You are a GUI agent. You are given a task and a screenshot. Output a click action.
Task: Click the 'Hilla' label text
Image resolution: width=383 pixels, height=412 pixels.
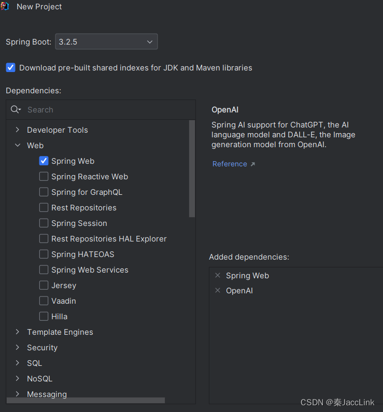[x=60, y=316]
